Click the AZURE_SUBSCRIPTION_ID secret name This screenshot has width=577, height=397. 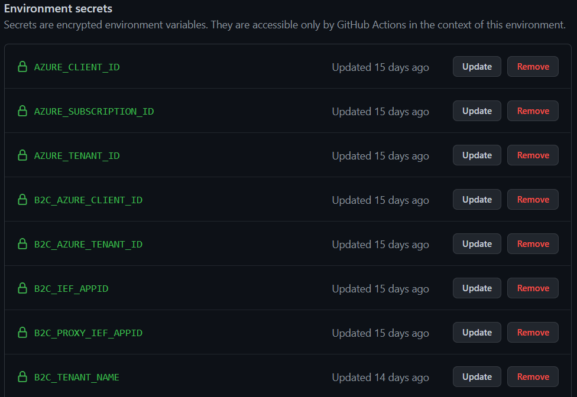pos(94,112)
